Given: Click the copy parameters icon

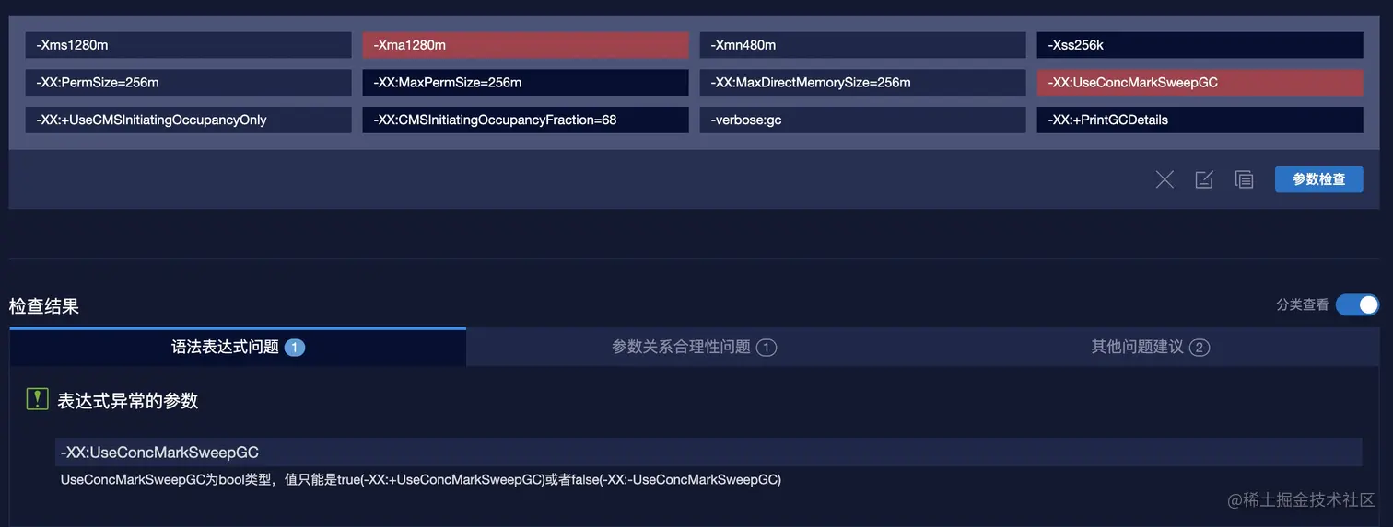Looking at the screenshot, I should [1244, 179].
